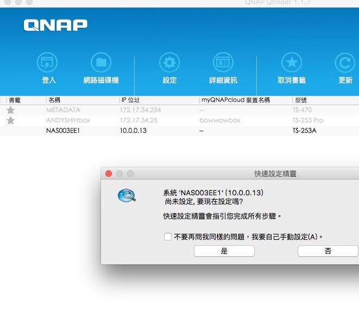The width and height of the screenshot is (359, 309).
Task: Select the METADATA device name
Action: [63, 110]
